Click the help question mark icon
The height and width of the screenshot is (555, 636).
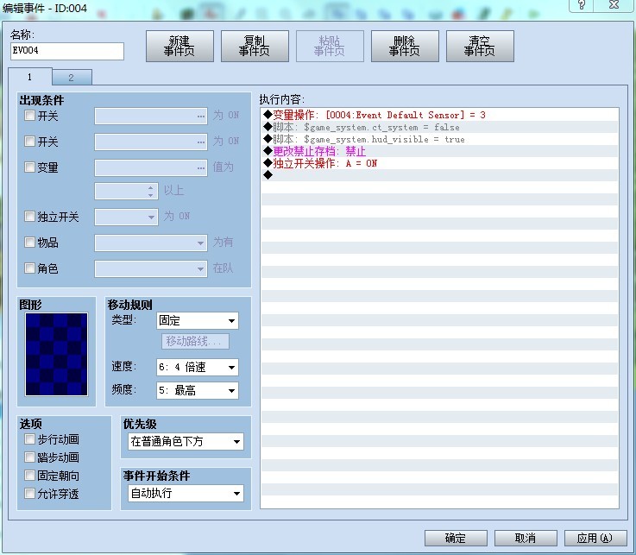(582, 5)
